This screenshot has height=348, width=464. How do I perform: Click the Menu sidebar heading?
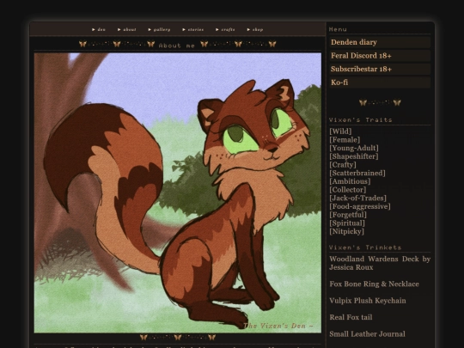point(338,29)
